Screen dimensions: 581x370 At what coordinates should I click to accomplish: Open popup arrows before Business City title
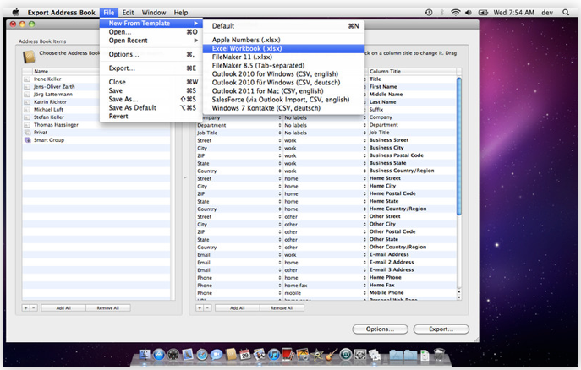click(x=364, y=148)
